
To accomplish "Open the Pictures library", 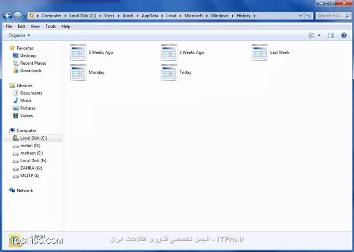I will pos(24,108).
